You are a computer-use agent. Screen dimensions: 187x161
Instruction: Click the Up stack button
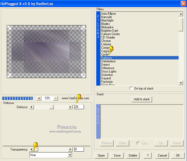click(x=161, y=143)
